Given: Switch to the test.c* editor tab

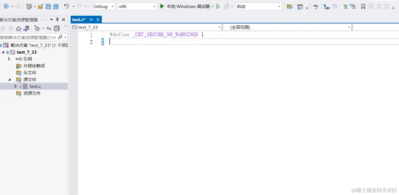Looking at the screenshot, I should click(79, 20).
